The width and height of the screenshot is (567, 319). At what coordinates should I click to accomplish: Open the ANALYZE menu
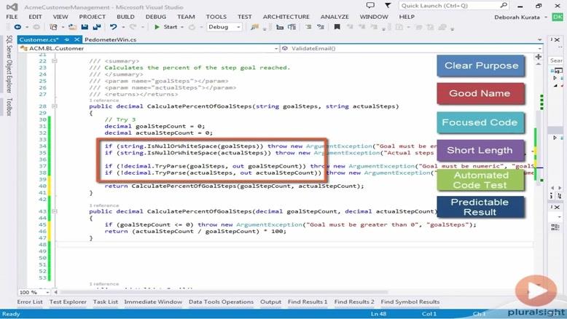[x=335, y=17]
